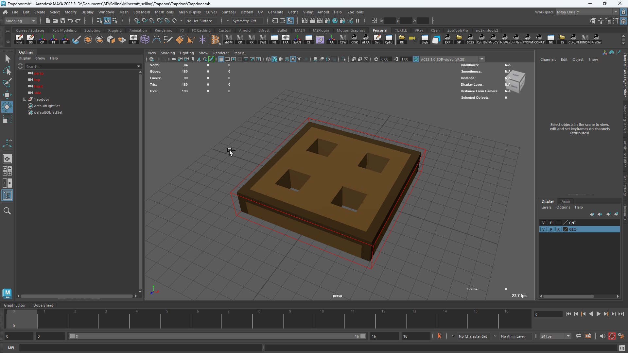Screen dimensions: 628x353
Task: Click the range slider end handle
Action: click(363, 336)
